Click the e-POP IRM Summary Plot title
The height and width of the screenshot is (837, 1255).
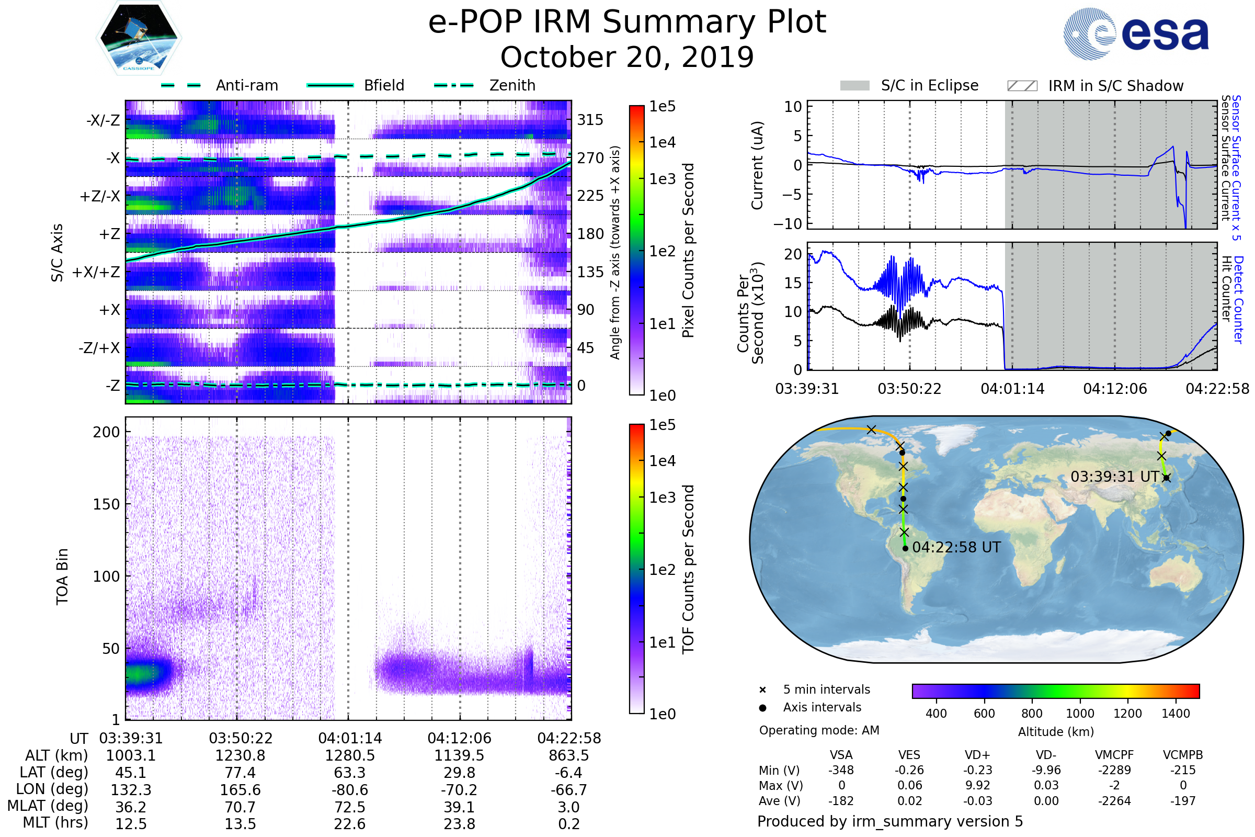627,22
